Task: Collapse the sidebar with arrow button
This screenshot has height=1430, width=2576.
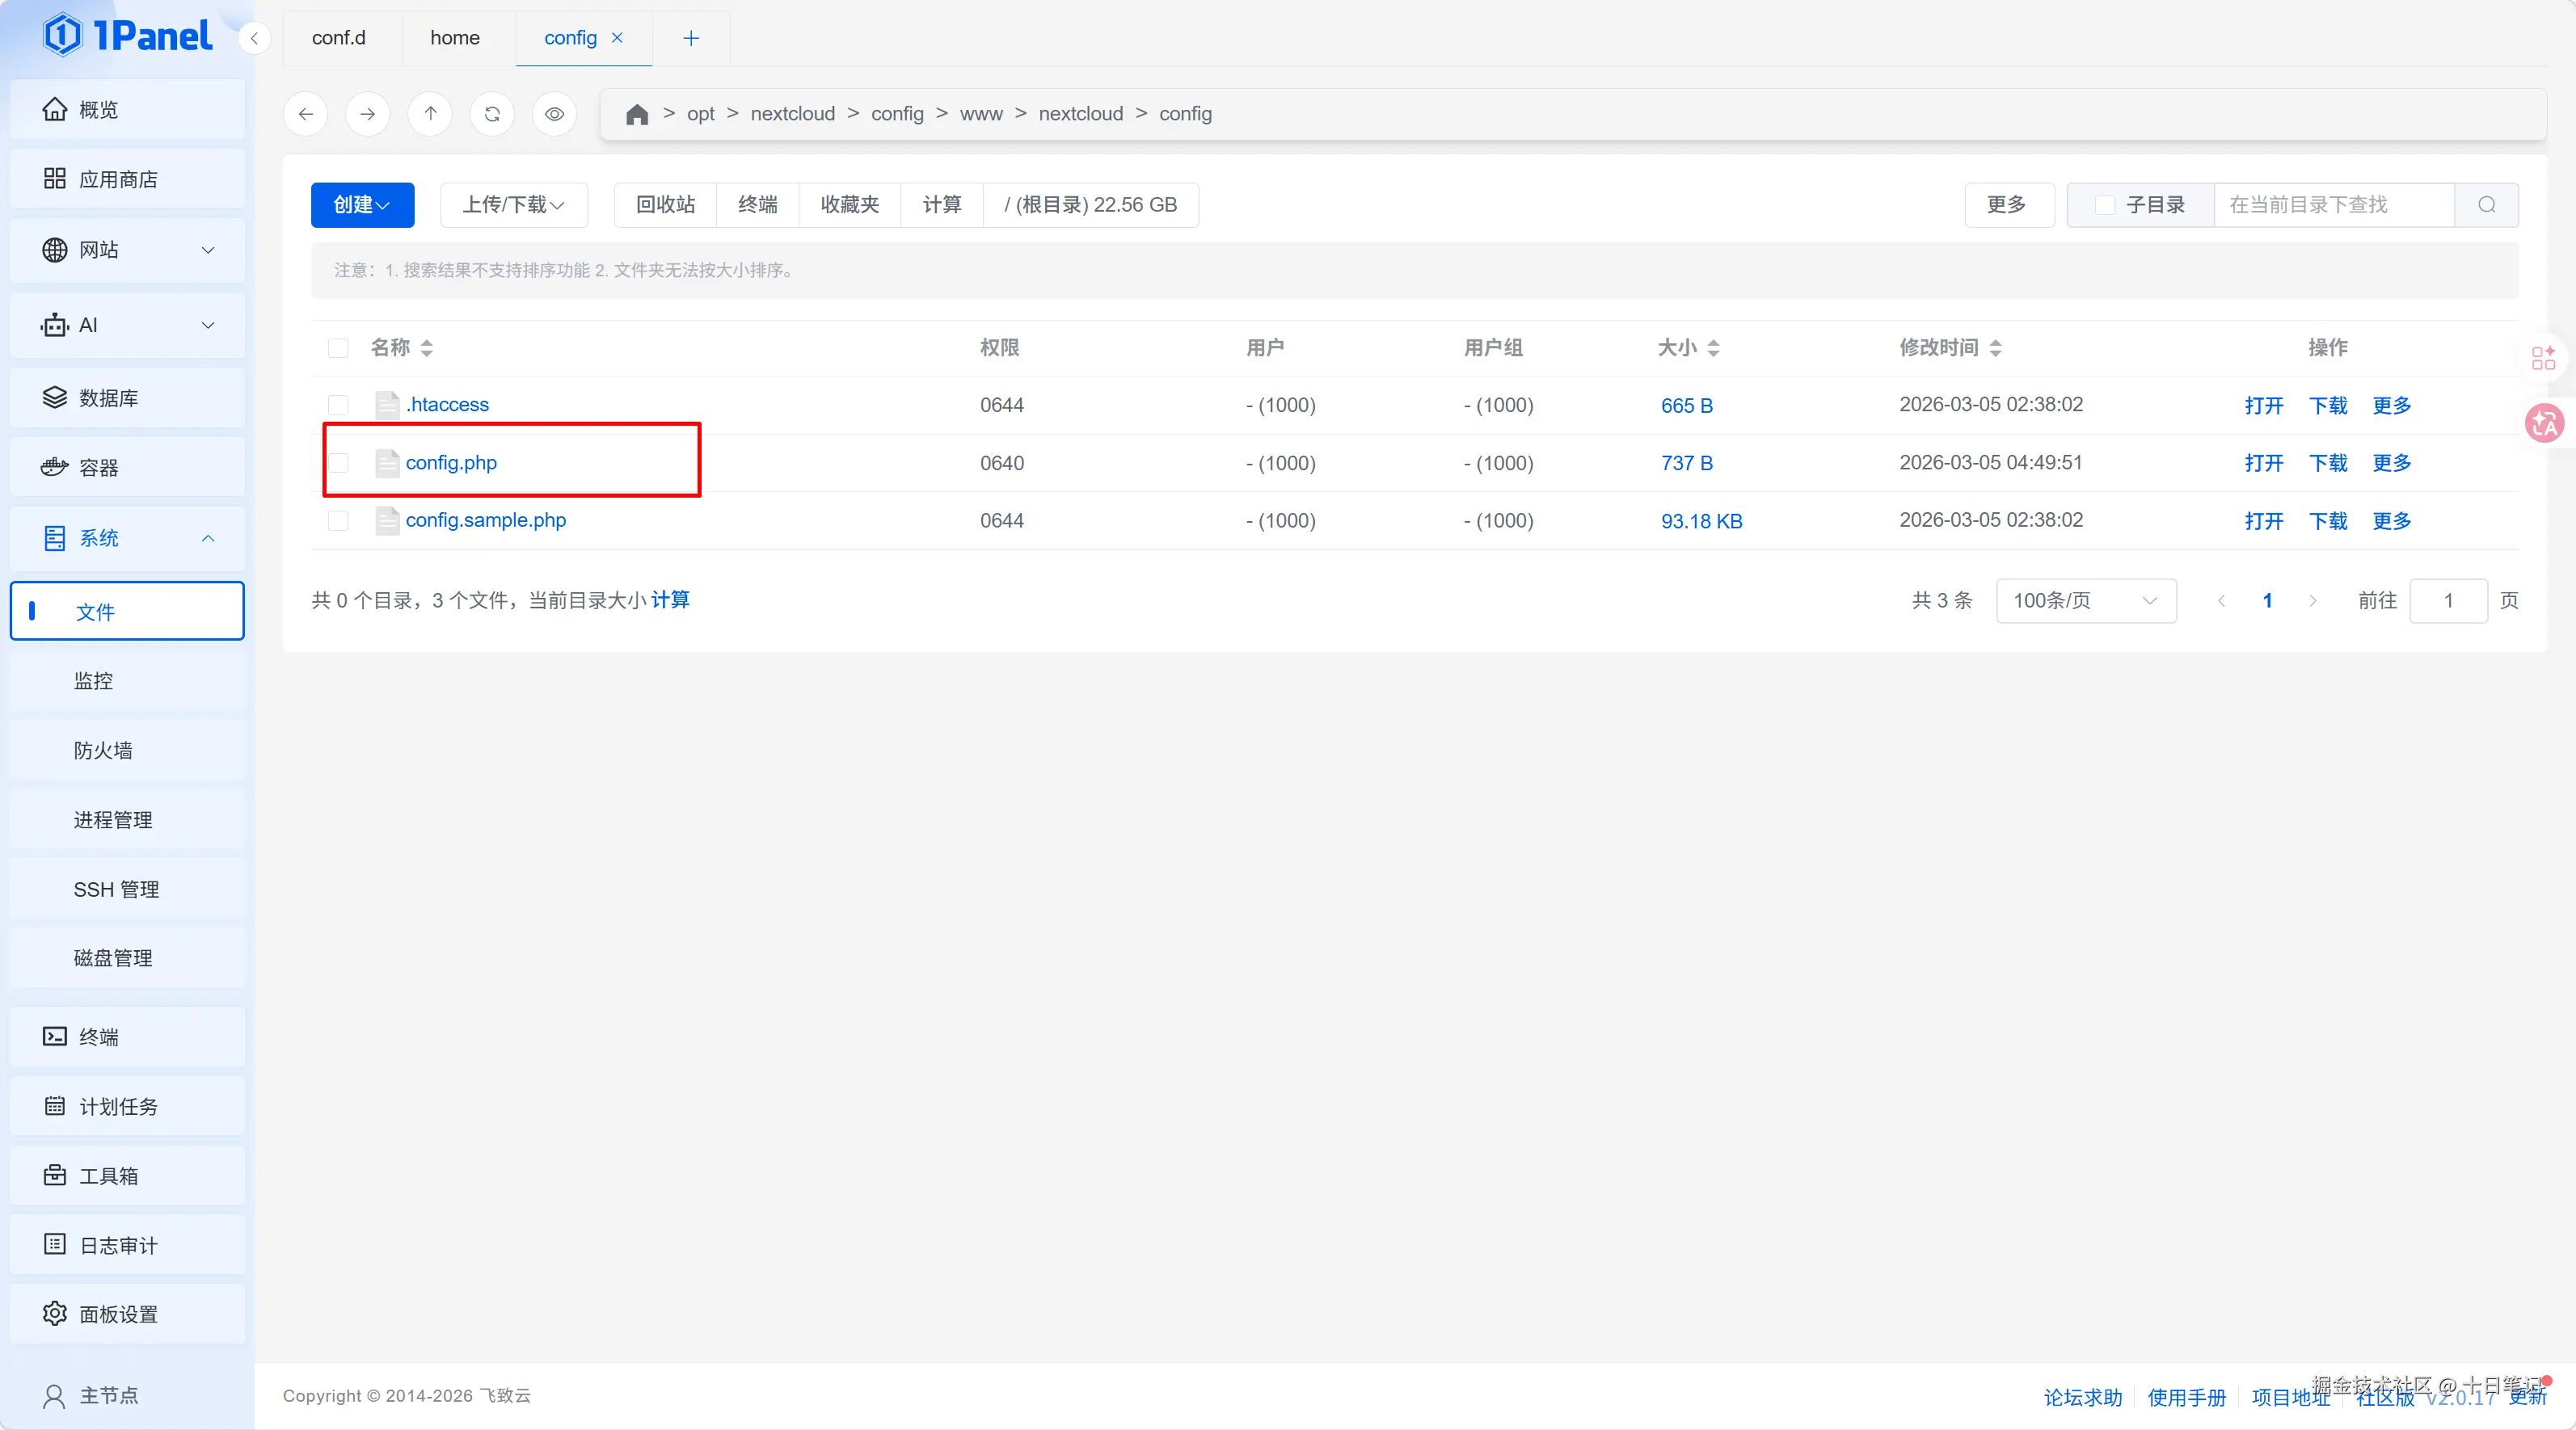Action: pyautogui.click(x=254, y=38)
